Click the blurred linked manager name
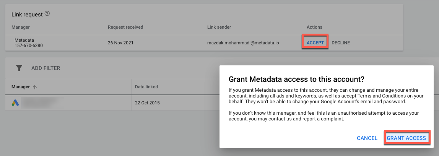 38,102
